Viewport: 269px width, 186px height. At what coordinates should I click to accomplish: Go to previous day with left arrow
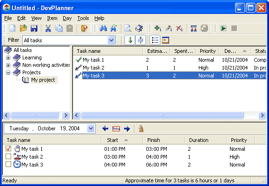point(105,128)
